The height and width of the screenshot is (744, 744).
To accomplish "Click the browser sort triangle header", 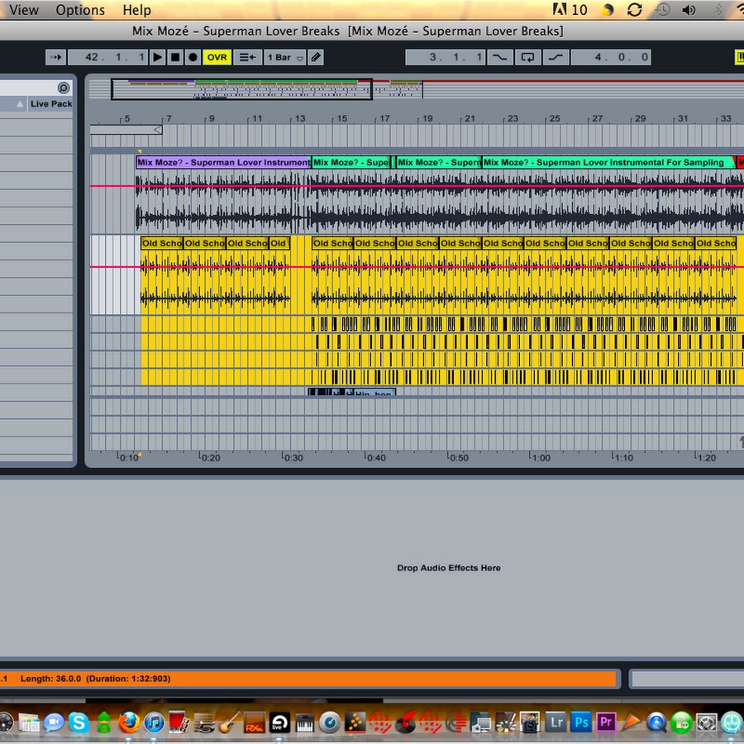I will 20,104.
